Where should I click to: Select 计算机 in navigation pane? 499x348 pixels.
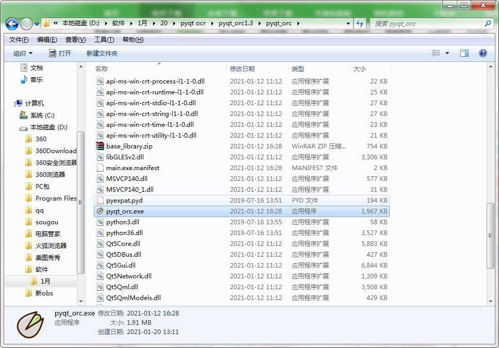(x=34, y=103)
